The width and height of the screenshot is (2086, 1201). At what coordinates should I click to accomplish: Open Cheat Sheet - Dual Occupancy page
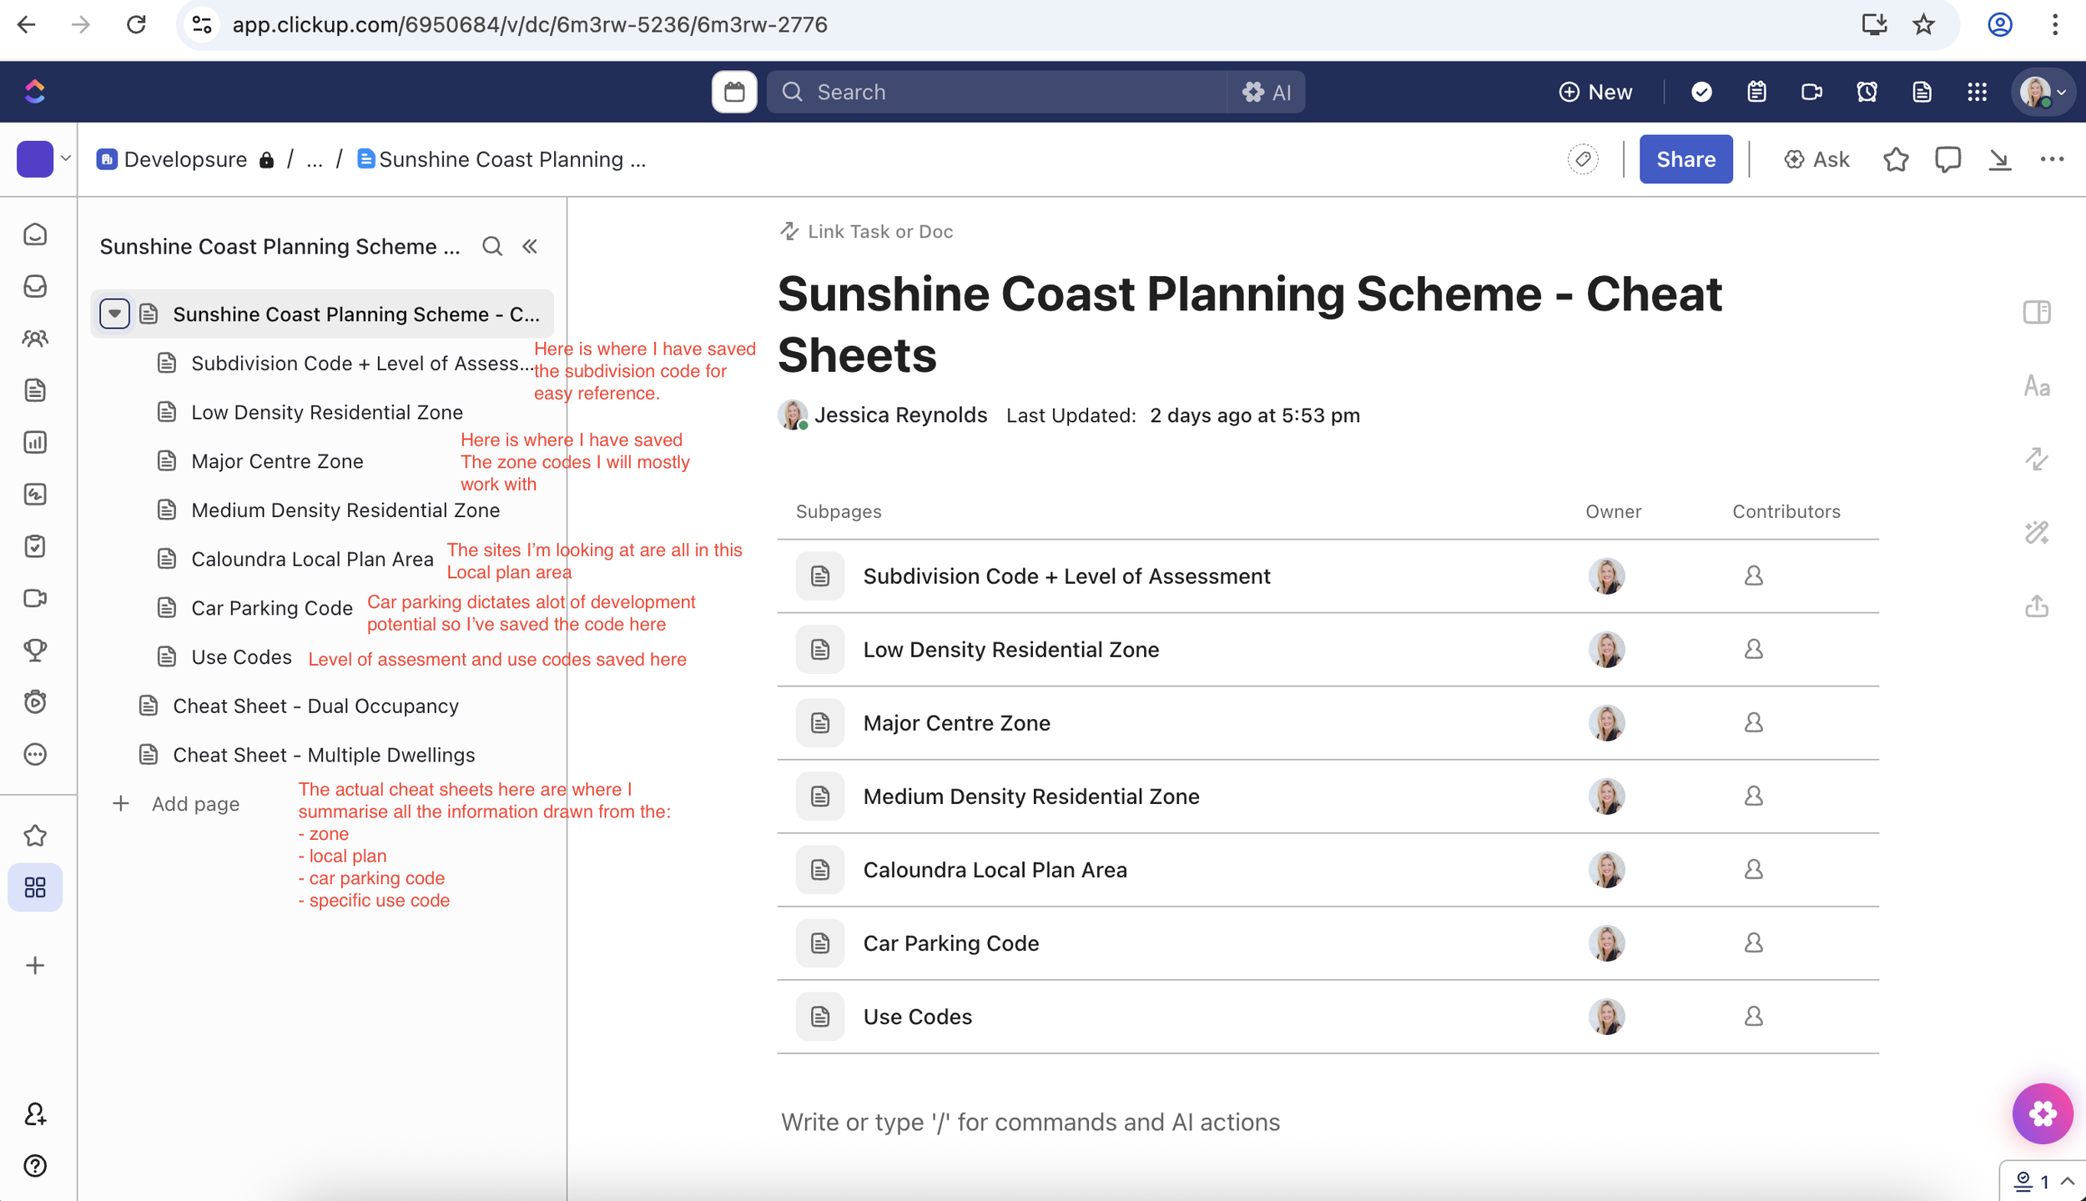[x=315, y=706]
